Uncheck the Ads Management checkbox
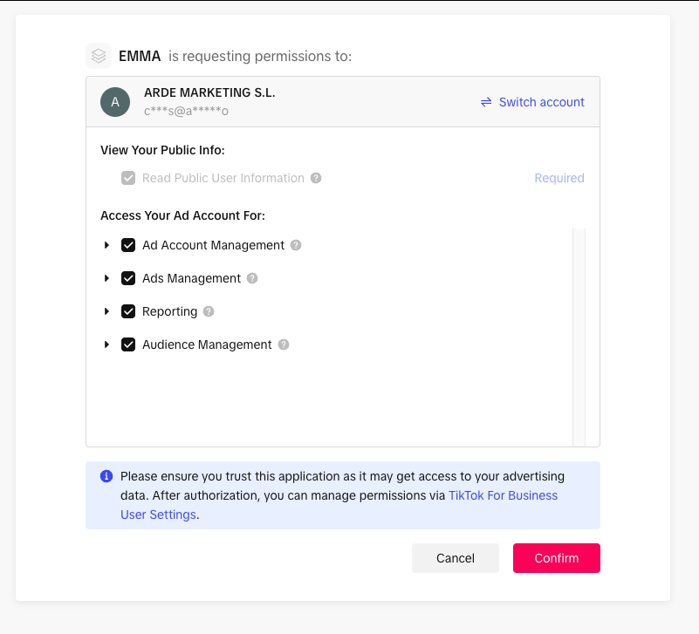The width and height of the screenshot is (699, 634). [x=128, y=278]
